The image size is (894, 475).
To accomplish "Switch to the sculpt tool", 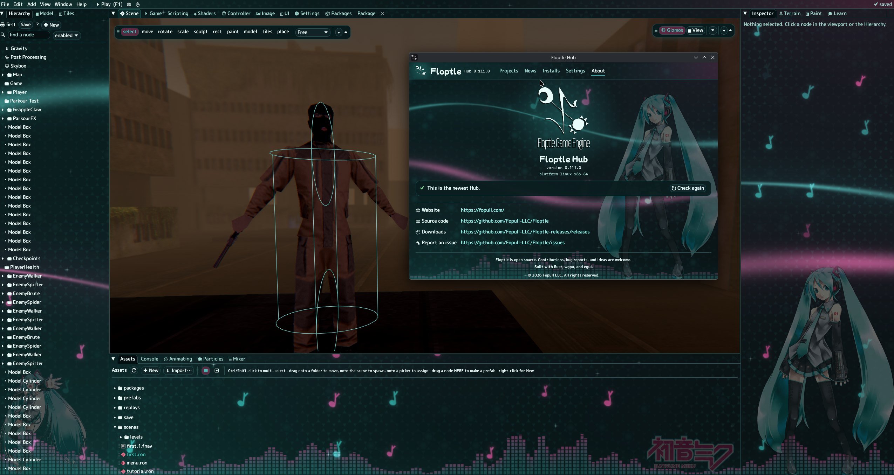I will [x=201, y=32].
